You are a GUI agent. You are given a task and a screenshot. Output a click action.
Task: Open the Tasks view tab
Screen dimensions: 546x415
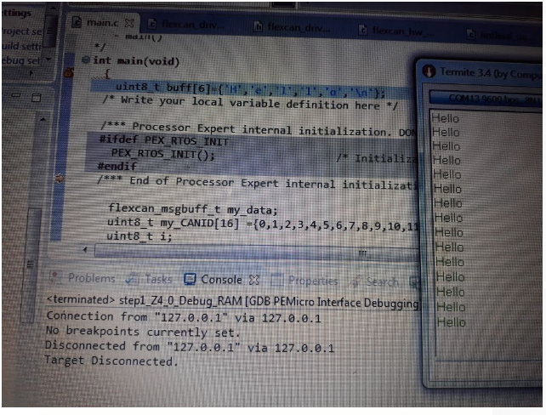(150, 279)
